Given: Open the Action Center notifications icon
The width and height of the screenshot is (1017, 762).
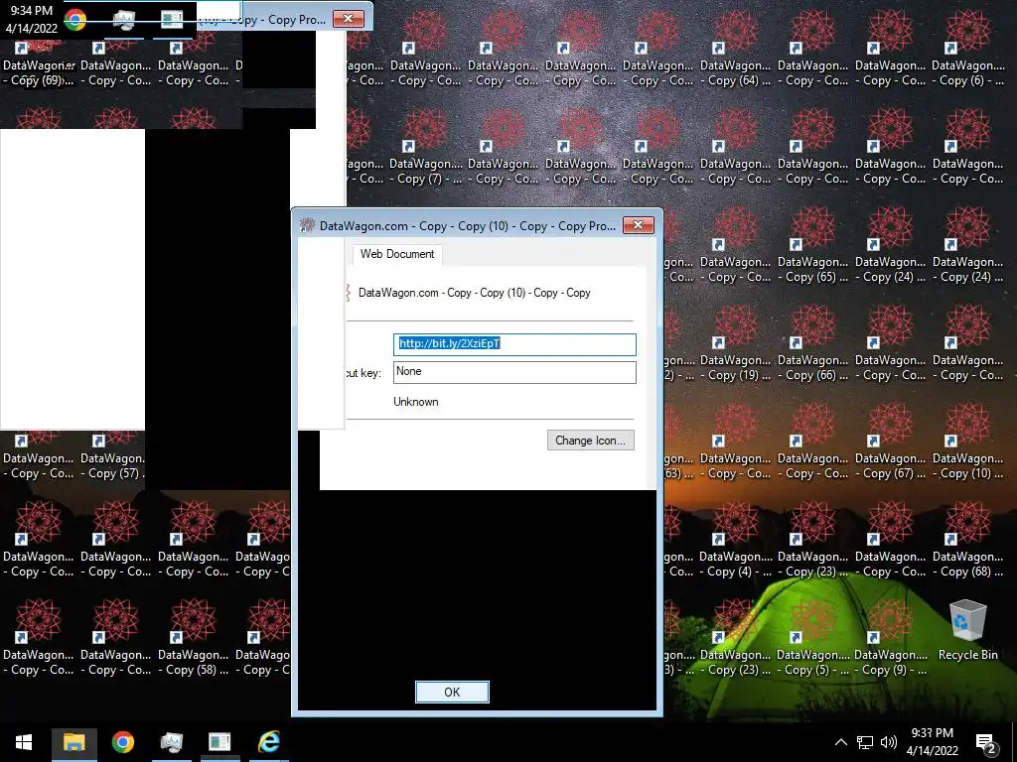Looking at the screenshot, I should click(986, 742).
